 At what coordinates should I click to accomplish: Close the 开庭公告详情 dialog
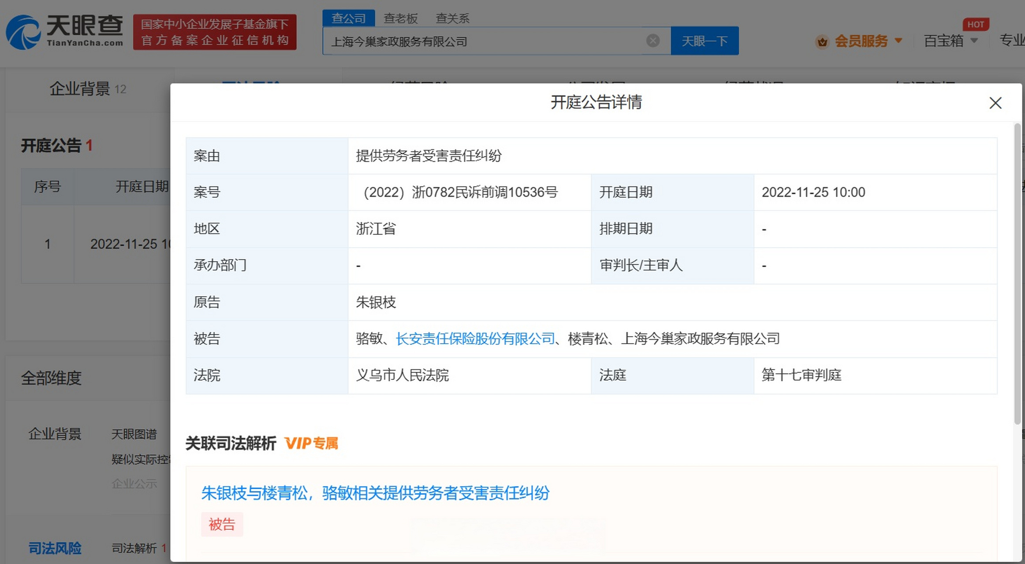995,103
